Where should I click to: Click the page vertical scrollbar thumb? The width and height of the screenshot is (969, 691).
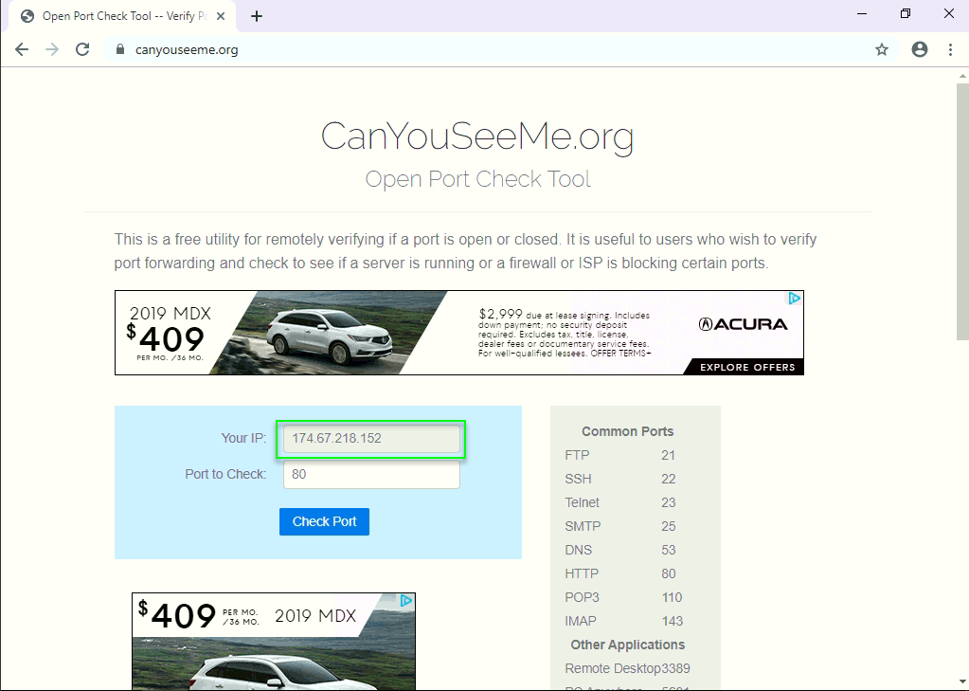(962, 211)
